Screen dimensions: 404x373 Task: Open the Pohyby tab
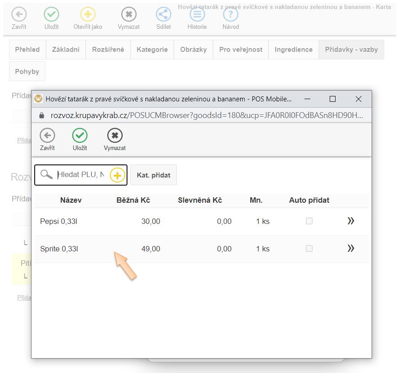click(27, 72)
